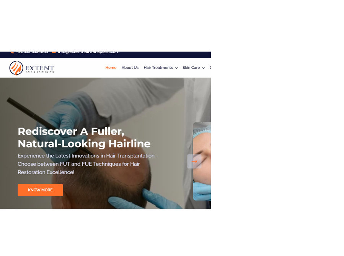Click the orange next-slide arrow icon
This screenshot has width=344, height=256.
tap(194, 161)
